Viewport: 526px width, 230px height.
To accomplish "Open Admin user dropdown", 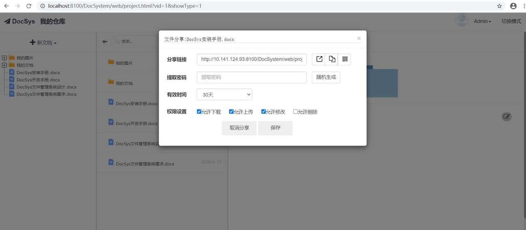I will [x=482, y=21].
